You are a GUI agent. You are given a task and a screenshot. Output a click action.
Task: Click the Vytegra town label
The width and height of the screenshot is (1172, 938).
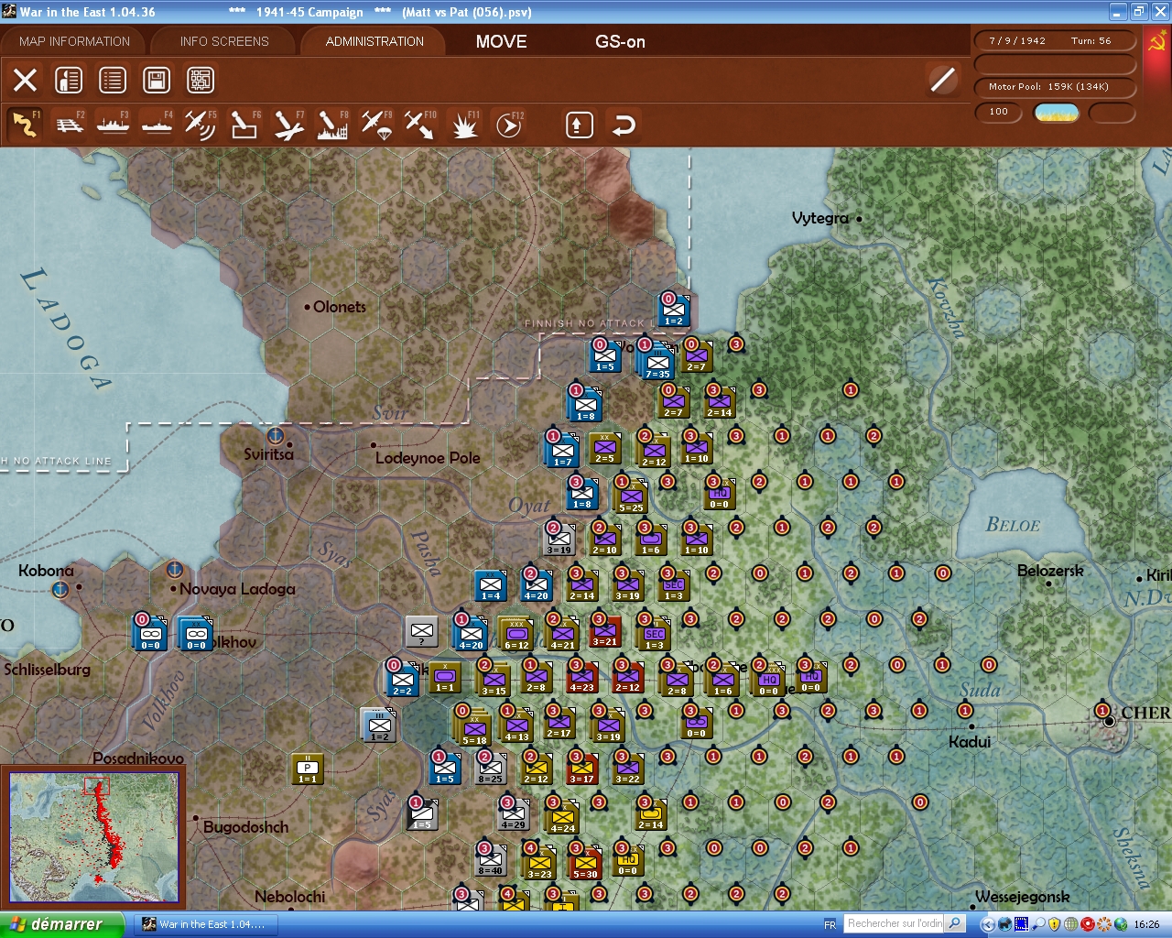pos(819,218)
